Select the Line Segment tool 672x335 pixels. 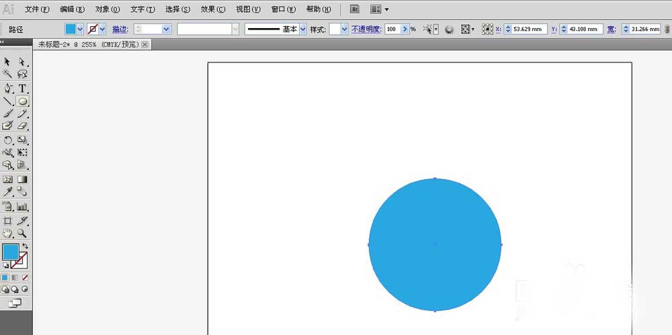pos(7,101)
